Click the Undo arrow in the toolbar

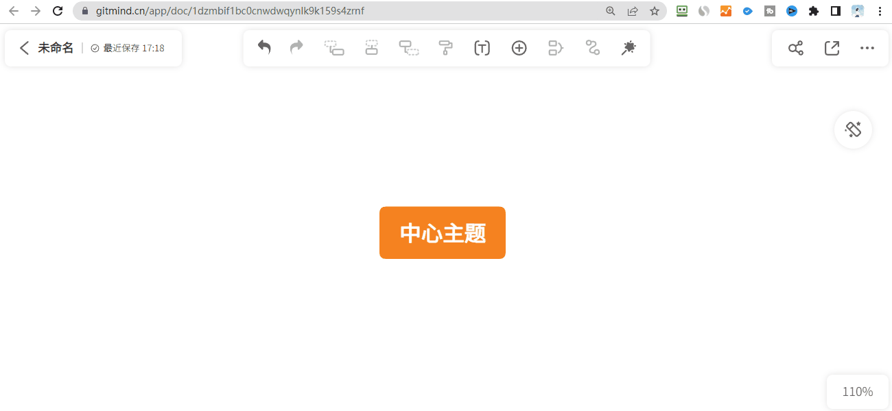point(264,48)
